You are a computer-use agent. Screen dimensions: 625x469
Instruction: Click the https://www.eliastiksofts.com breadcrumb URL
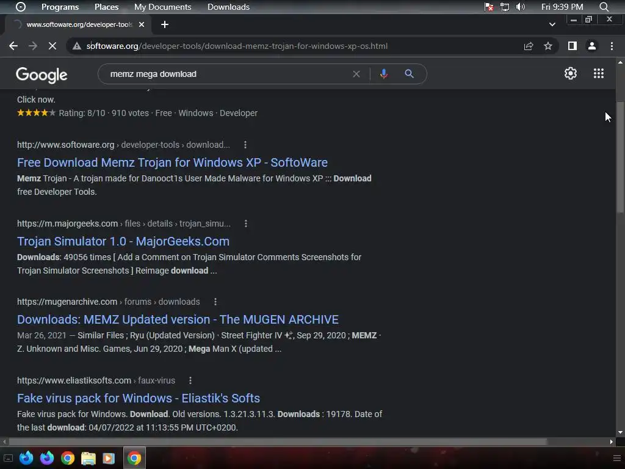tap(74, 380)
